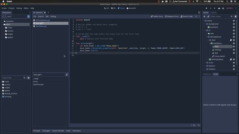Play custom scene clapperboard icon
Screen dimensions: 239x134
coord(223,8)
